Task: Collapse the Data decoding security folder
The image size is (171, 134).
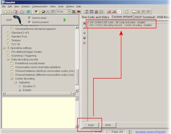Action: tap(8, 60)
